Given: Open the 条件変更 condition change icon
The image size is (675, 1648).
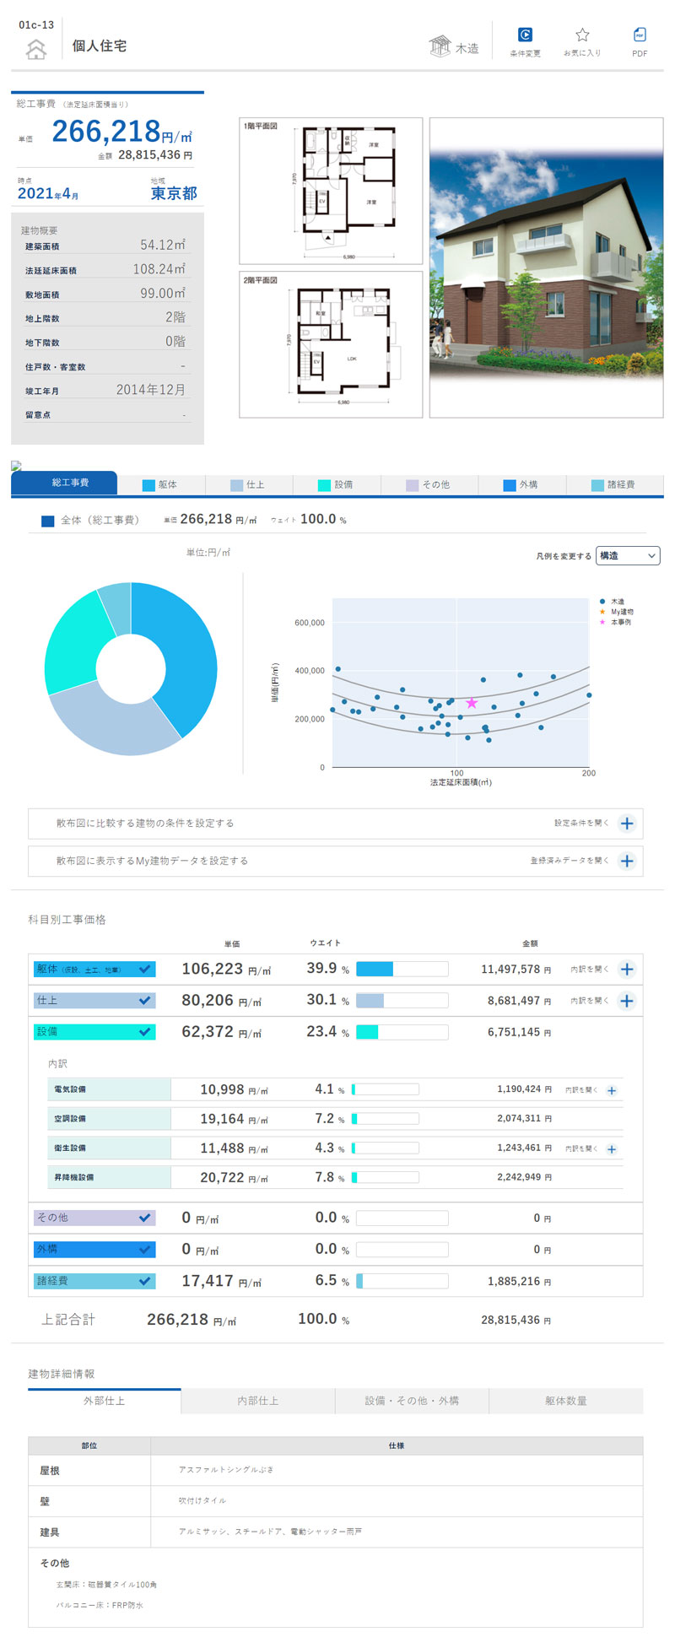Looking at the screenshot, I should click(525, 35).
